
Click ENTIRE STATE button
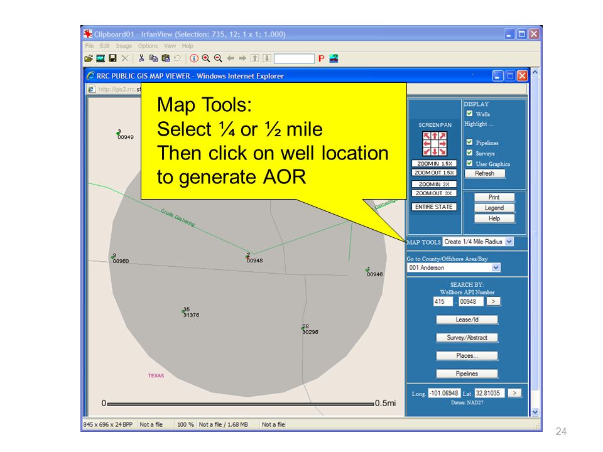click(x=434, y=207)
